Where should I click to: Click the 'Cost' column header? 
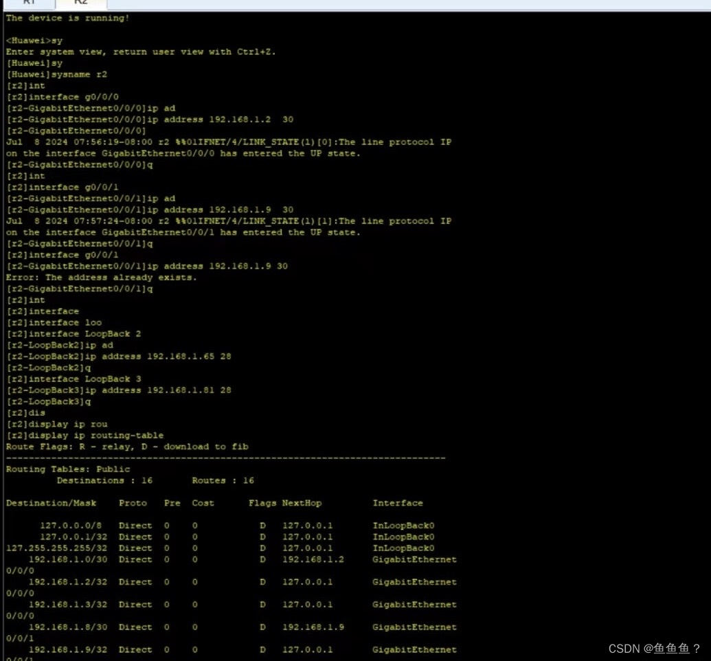[203, 503]
